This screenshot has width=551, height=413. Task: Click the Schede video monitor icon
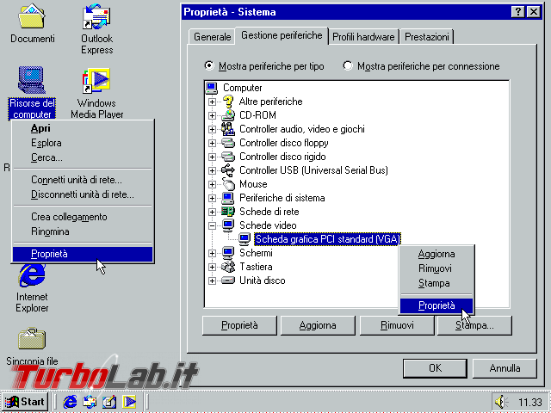228,225
